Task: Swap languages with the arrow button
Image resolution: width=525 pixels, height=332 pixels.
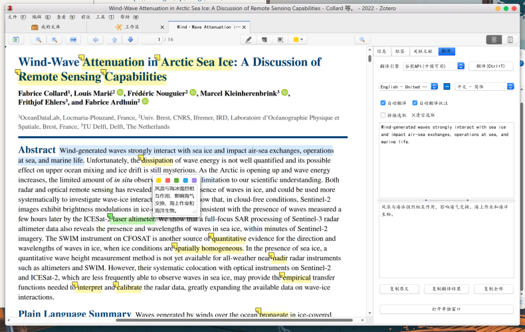Action: click(447, 87)
